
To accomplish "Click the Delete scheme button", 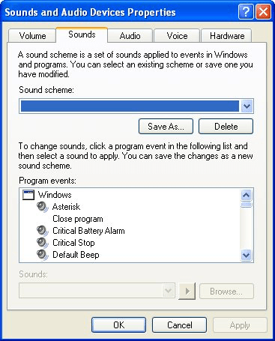I will pos(226,127).
